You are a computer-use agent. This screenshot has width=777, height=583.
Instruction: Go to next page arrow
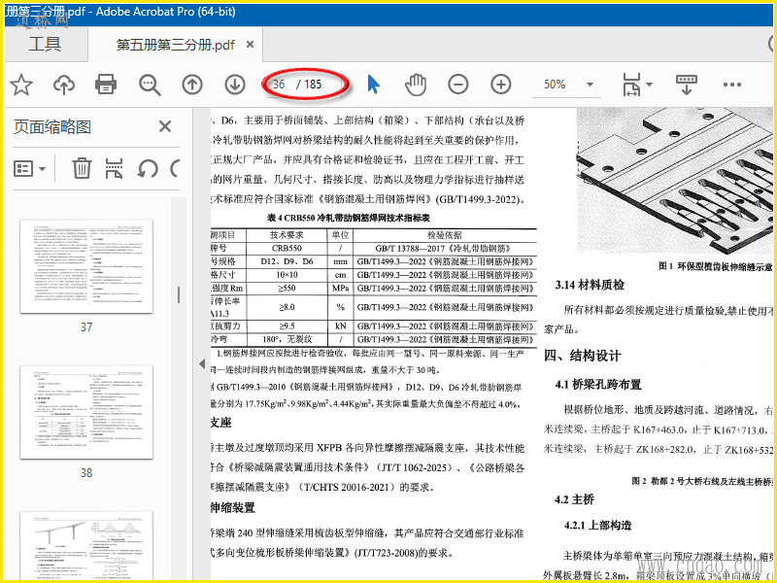click(x=235, y=85)
